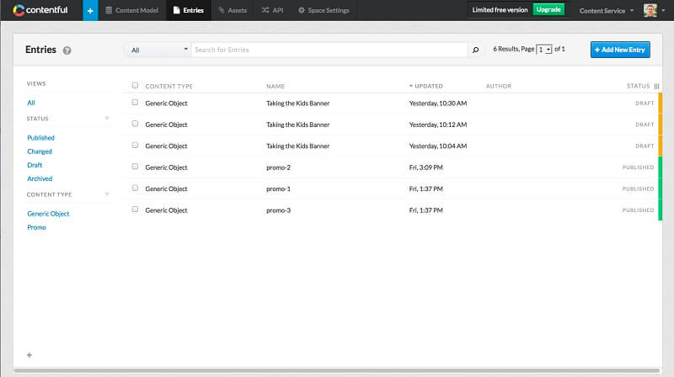Click the green status bar of promo-1

coord(661,188)
